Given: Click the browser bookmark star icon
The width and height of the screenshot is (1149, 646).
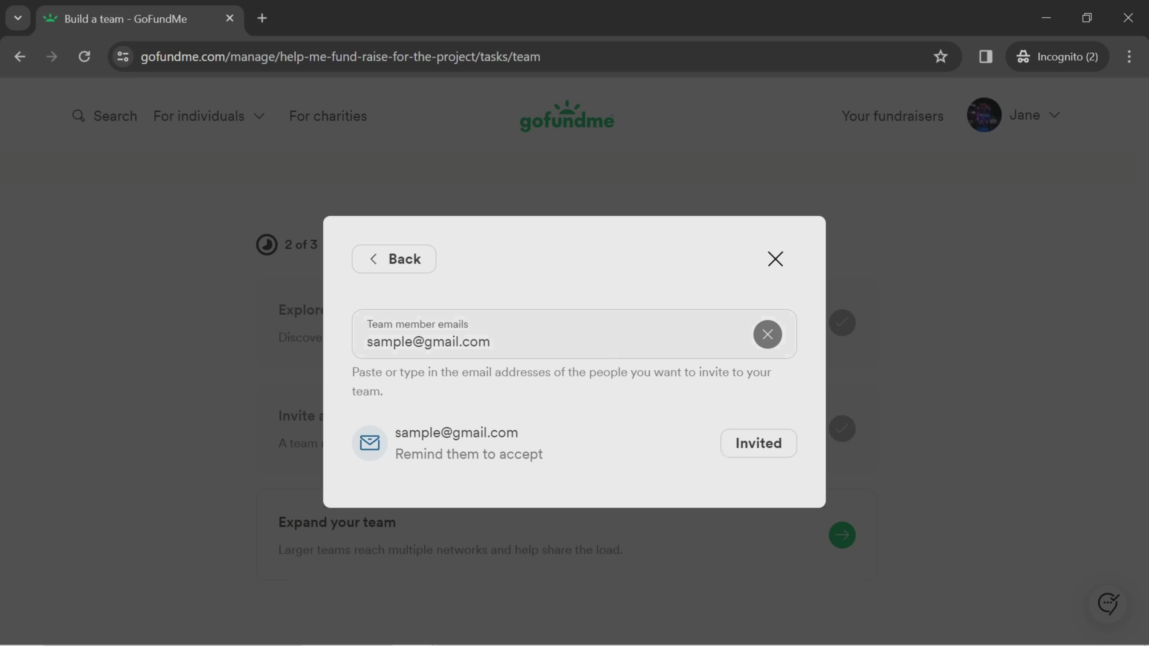Looking at the screenshot, I should (x=941, y=56).
